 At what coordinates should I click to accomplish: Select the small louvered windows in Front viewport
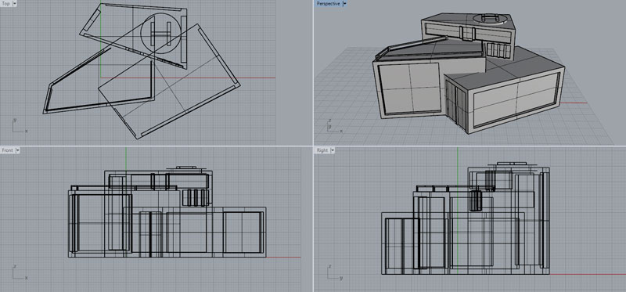click(195, 198)
